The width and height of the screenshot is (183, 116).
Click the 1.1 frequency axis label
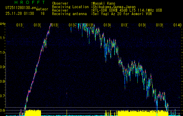pos(2,38)
